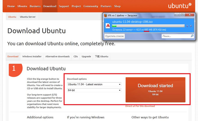The image size is (198, 121).
Task: Click the long-term support (LTS) paragraph
Action: click(45, 101)
